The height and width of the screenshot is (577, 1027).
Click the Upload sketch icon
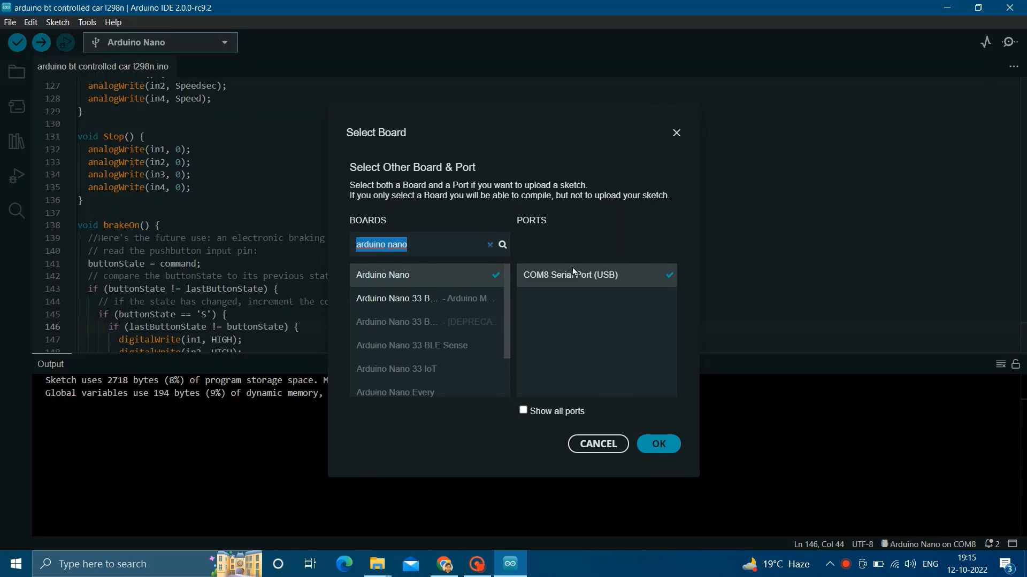point(41,42)
